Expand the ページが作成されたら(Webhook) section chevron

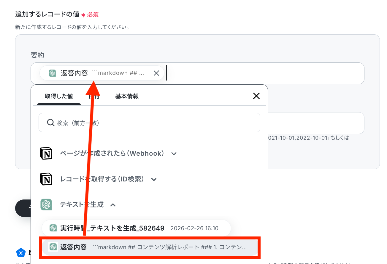[x=174, y=154]
